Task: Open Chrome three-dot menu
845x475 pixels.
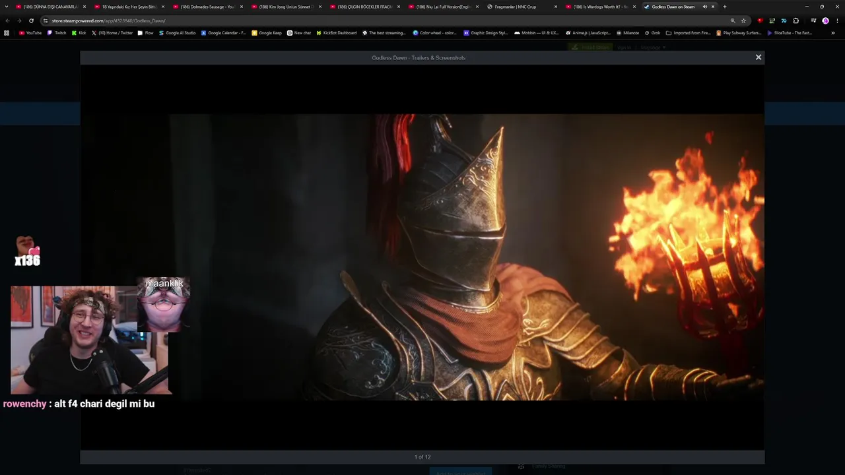Action: click(x=836, y=20)
